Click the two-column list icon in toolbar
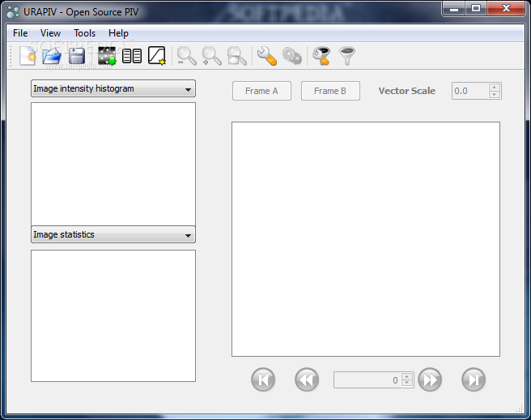 [x=132, y=56]
